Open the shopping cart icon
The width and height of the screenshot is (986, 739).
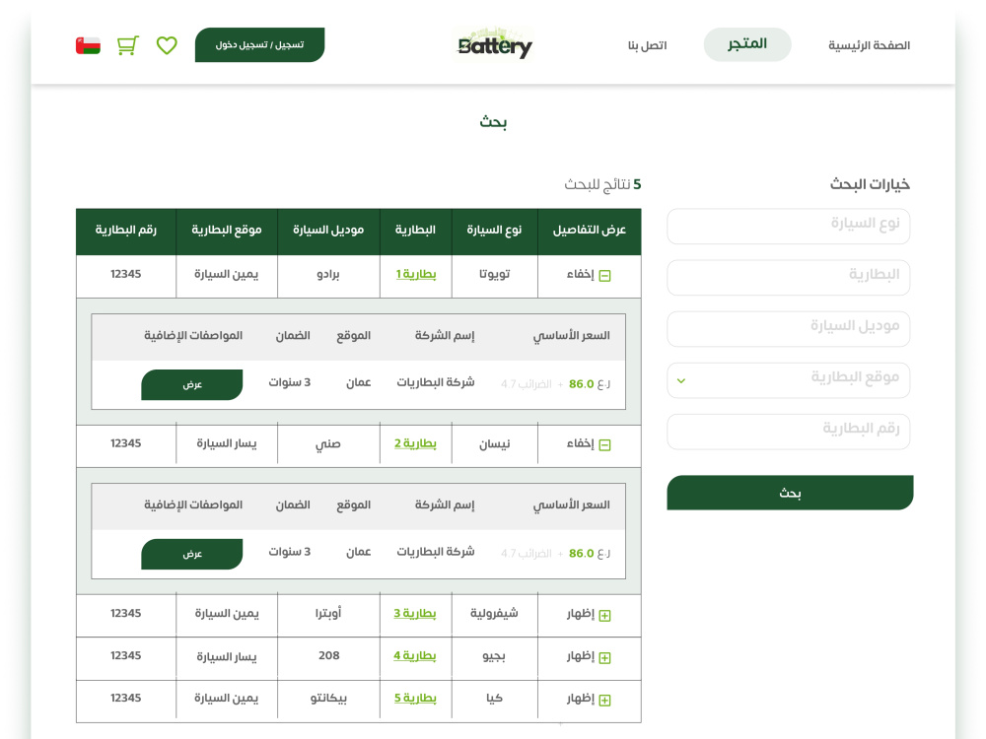point(127,45)
